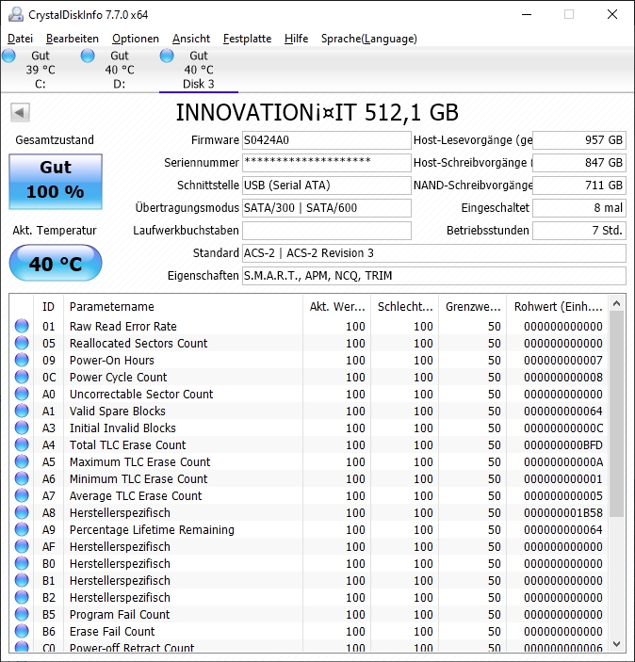Screen dimensions: 635x662
Task: Click the status icon for Minimum TLC Erase Count
Action: click(x=22, y=478)
